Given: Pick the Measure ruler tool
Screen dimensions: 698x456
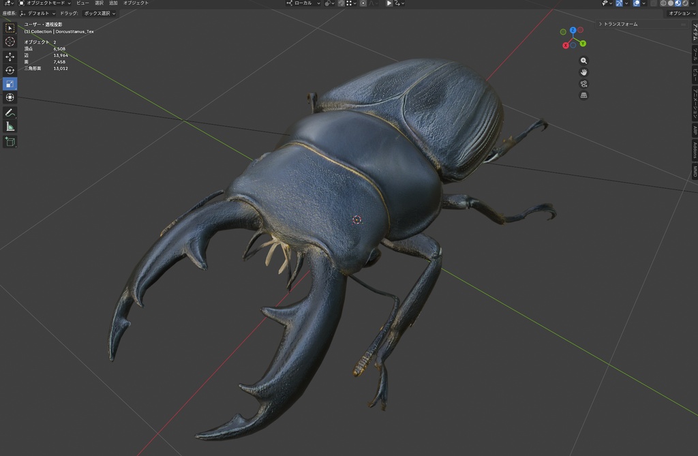Looking at the screenshot, I should coord(10,127).
